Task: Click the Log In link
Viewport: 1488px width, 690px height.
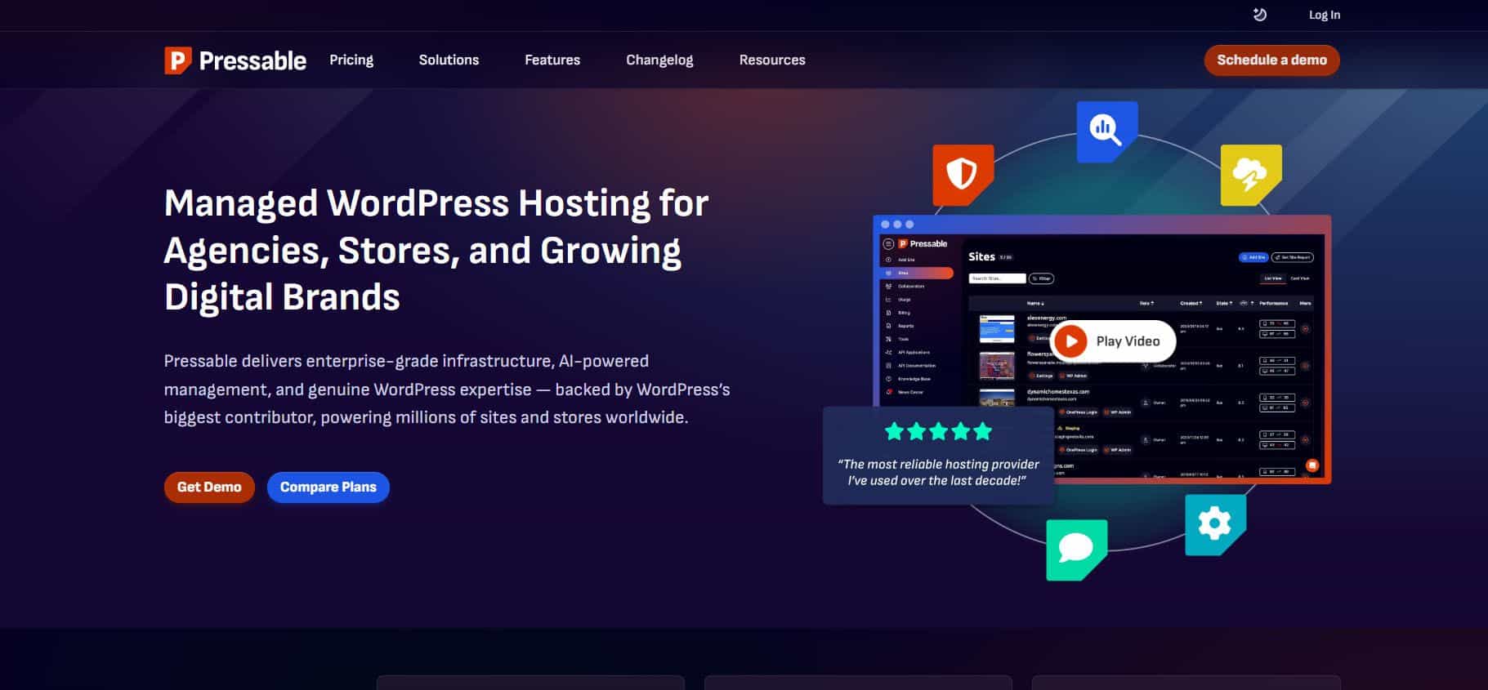Action: point(1324,15)
